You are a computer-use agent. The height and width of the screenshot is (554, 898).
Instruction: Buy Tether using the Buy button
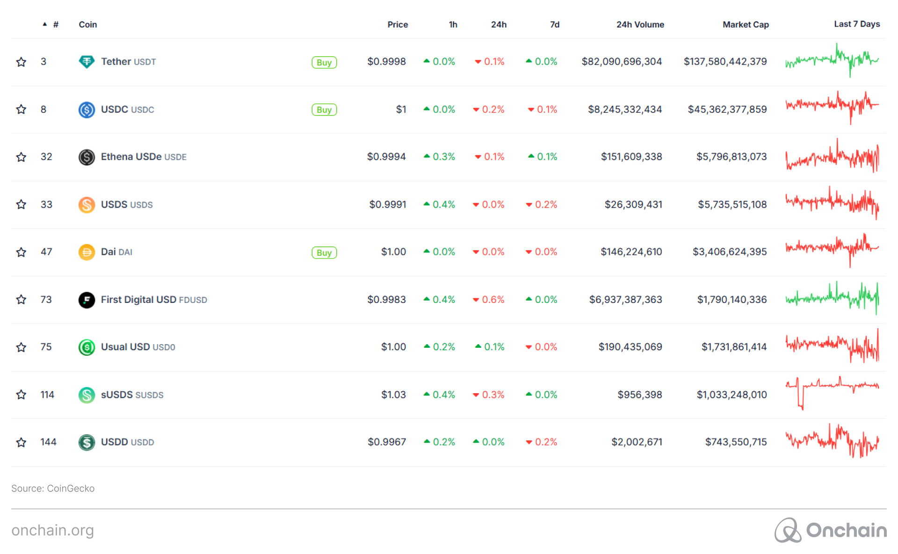pyautogui.click(x=324, y=62)
